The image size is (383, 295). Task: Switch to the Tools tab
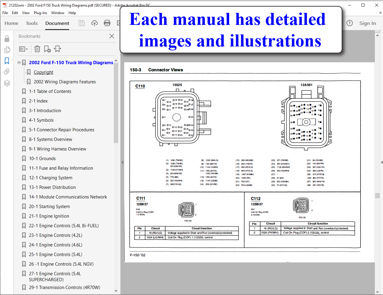(32, 23)
